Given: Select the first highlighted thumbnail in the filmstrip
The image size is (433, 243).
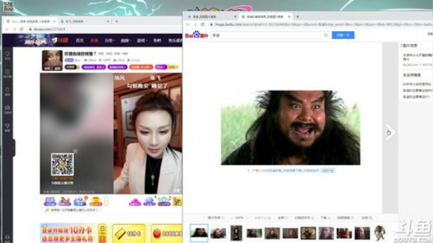Looking at the screenshot, I should pyautogui.click(x=199, y=233).
